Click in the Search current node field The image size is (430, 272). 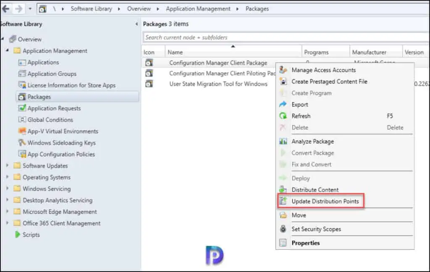pos(285,37)
